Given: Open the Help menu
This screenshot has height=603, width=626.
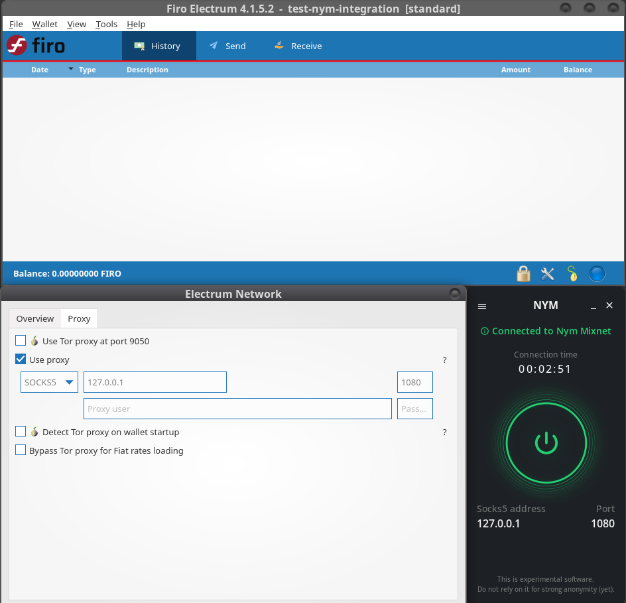Looking at the screenshot, I should [x=136, y=25].
